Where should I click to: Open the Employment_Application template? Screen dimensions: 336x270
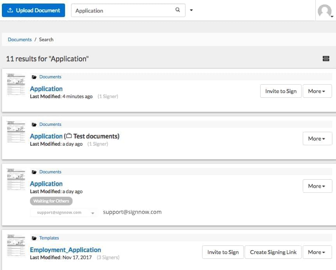click(65, 250)
